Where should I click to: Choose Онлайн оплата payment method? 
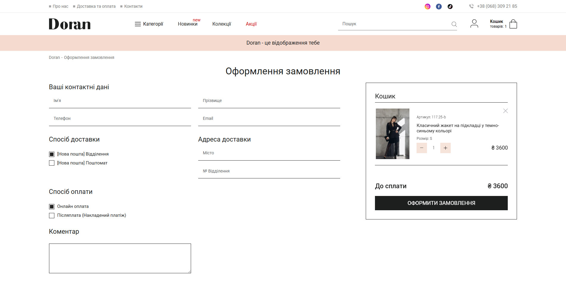(x=52, y=206)
